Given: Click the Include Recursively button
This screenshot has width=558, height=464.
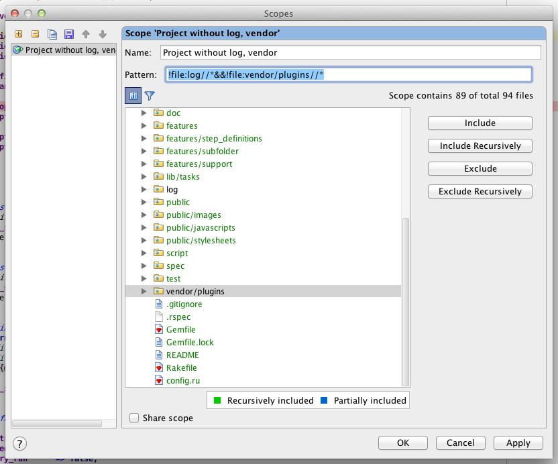Looking at the screenshot, I should pyautogui.click(x=480, y=146).
